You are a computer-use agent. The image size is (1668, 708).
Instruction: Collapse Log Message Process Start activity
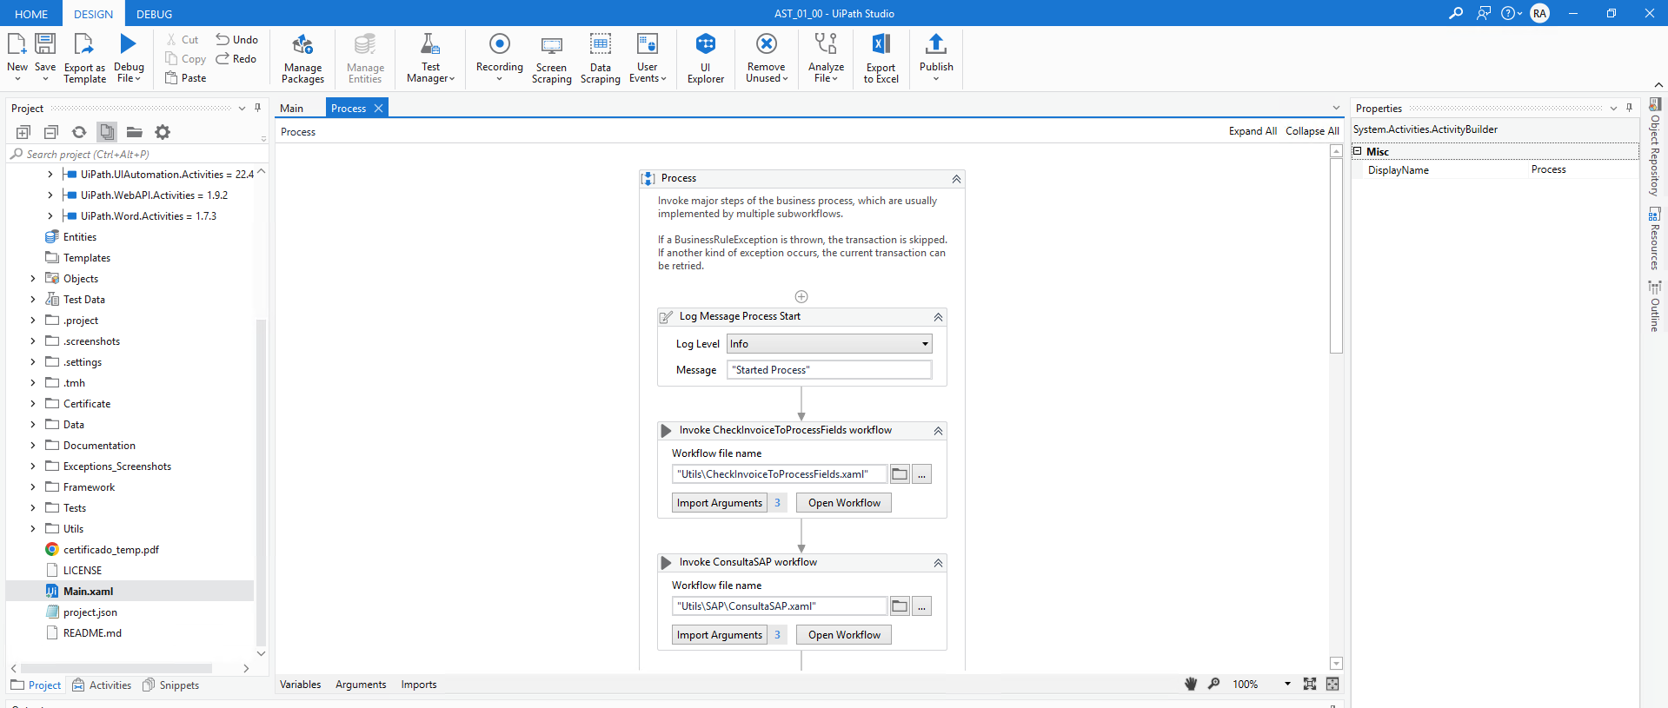(938, 317)
